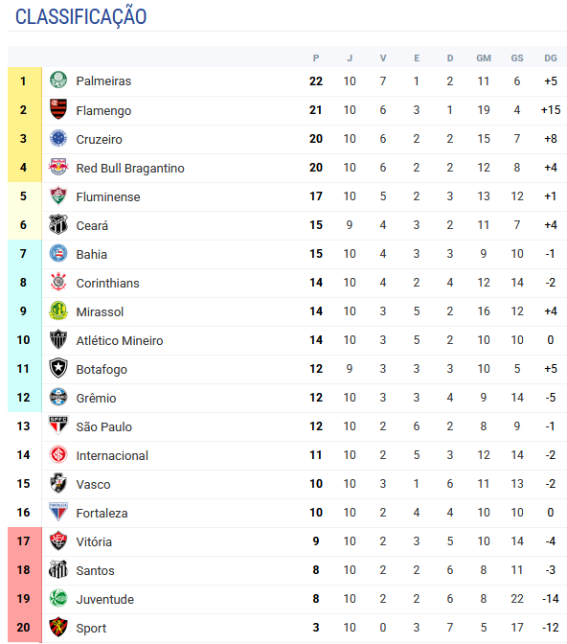Click the Flamengo club crest
Viewport: 567px width, 644px height.
[x=58, y=109]
